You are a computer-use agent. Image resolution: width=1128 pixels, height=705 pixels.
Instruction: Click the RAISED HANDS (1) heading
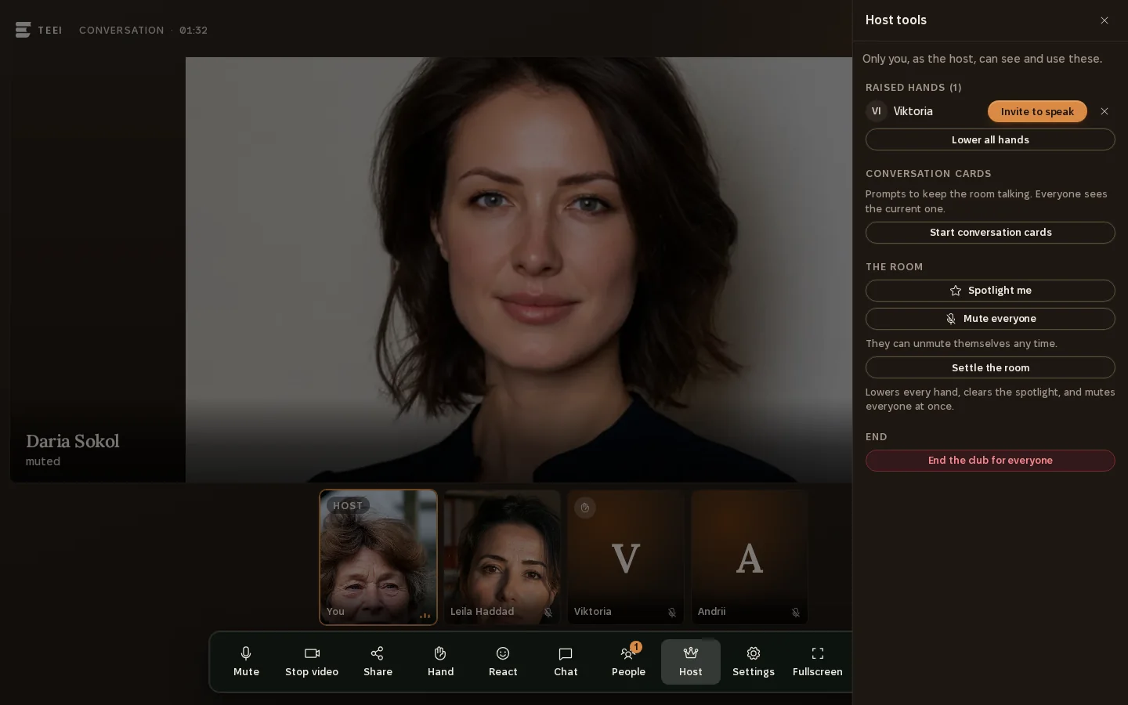[x=913, y=88]
